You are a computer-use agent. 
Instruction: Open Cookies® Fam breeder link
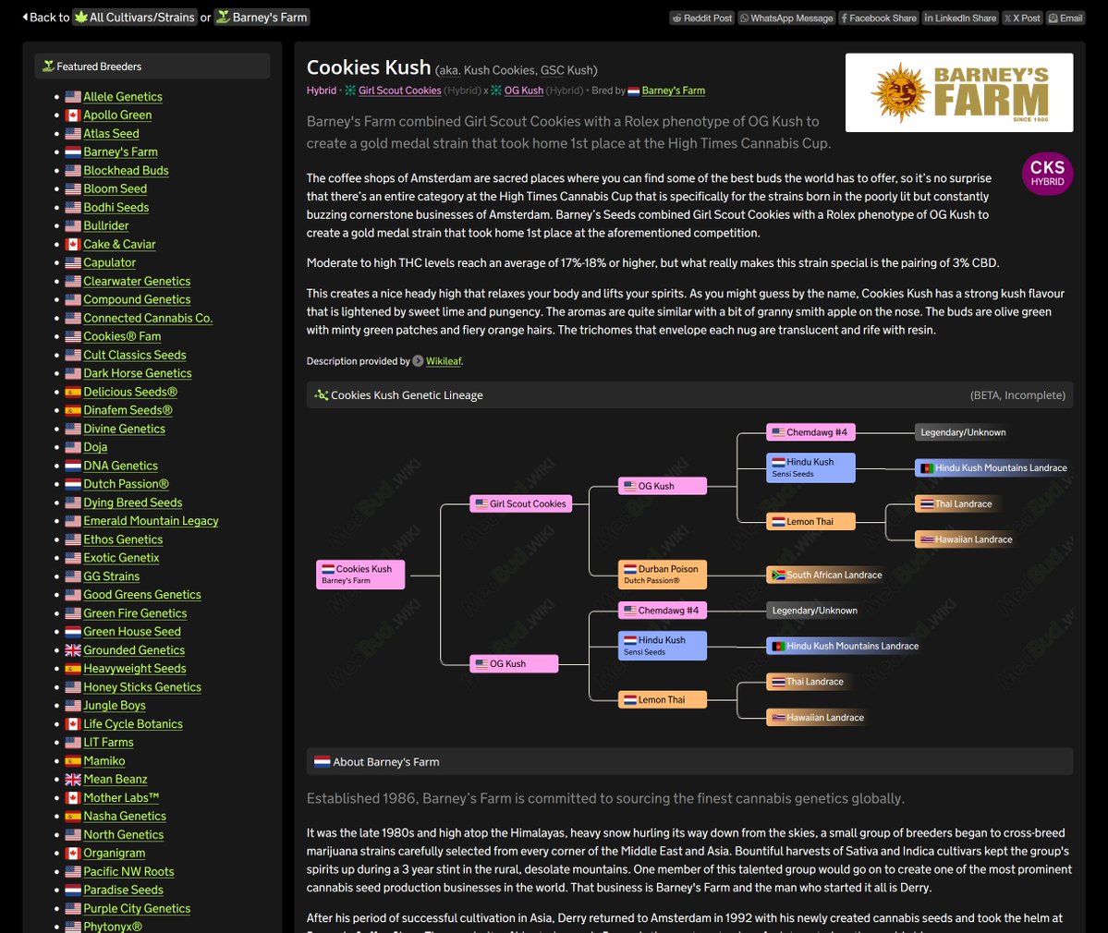122,336
